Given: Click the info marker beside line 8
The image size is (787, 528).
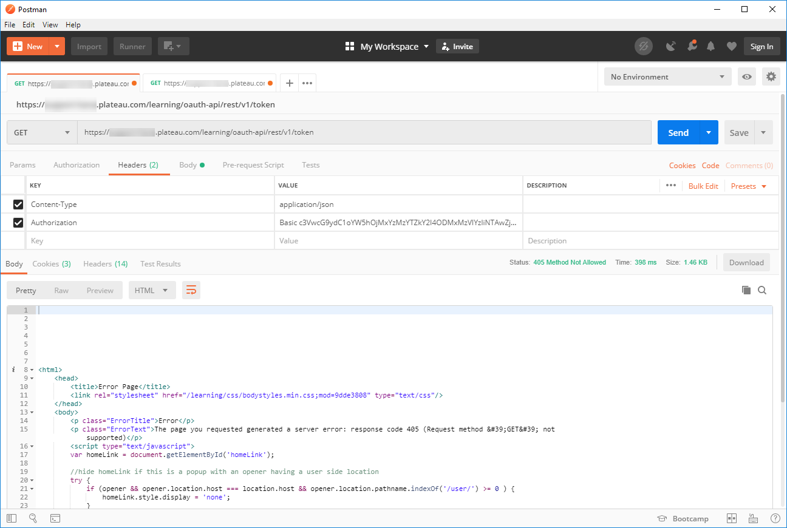Looking at the screenshot, I should pos(13,370).
